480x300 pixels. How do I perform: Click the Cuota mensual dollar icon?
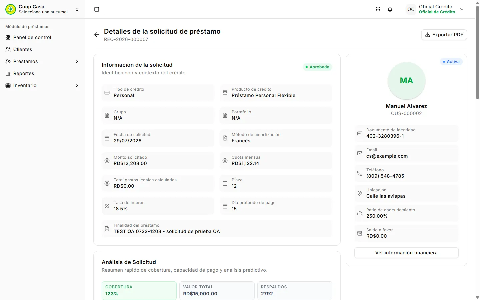pyautogui.click(x=225, y=161)
